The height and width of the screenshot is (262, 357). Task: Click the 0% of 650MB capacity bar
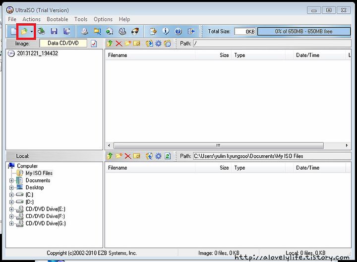[304, 31]
